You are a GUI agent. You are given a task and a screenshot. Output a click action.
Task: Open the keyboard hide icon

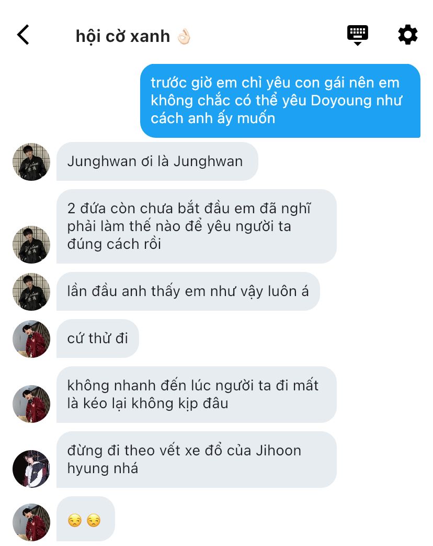click(358, 35)
